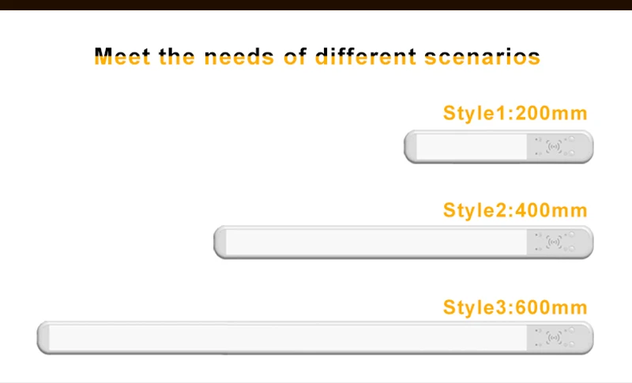Select the Style1:200mm label

coord(515,113)
